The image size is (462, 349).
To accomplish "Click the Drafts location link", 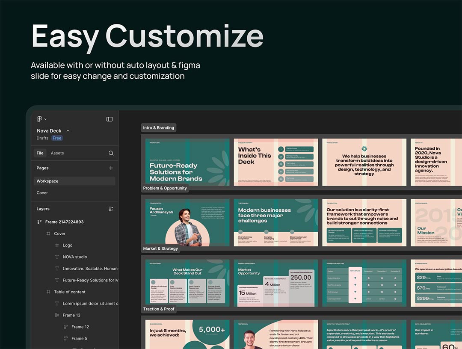I will 42,138.
